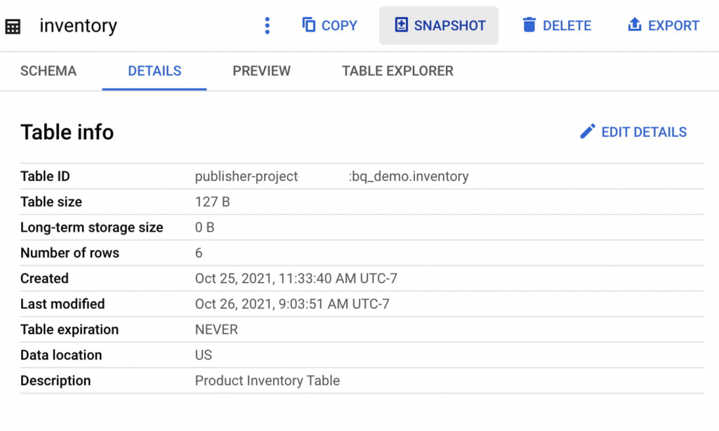Go to the TABLE EXPLORER tab
The height and width of the screenshot is (431, 719).
[397, 71]
